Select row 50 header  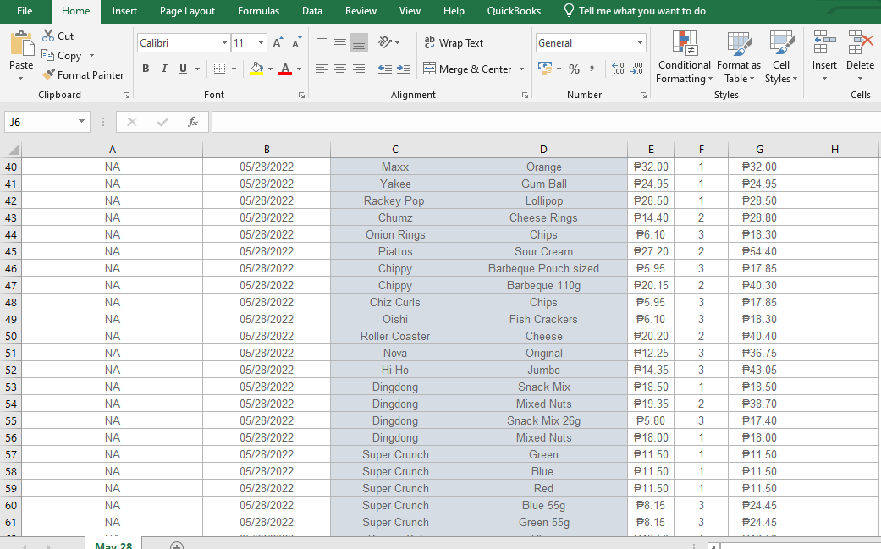tap(11, 336)
